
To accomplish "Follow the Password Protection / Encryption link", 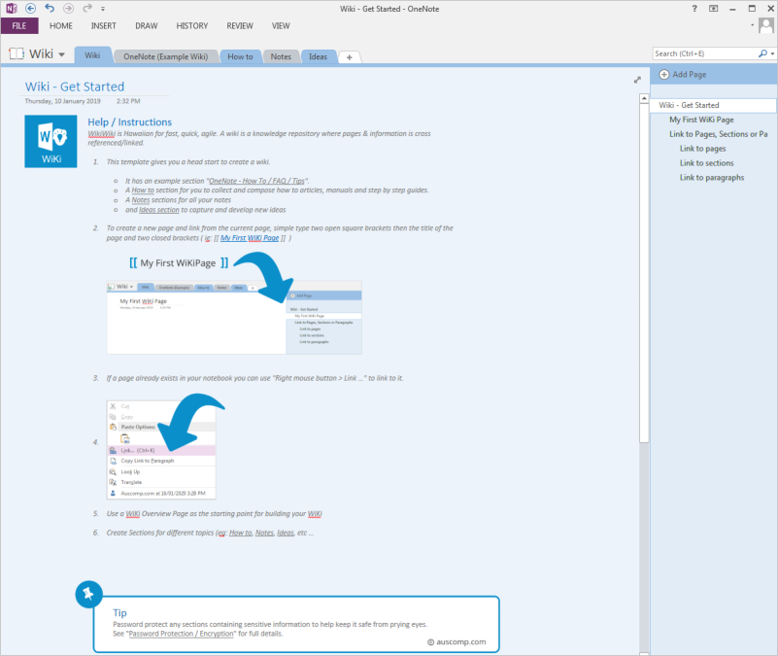I will click(181, 634).
